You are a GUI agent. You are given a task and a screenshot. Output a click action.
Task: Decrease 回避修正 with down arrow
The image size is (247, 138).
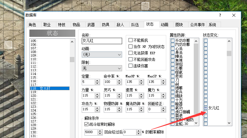[163, 111]
